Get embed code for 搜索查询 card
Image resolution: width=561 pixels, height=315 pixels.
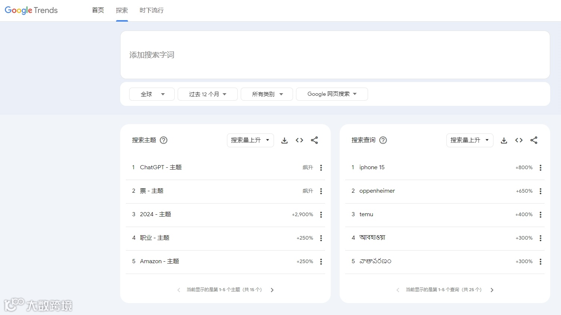click(519, 140)
